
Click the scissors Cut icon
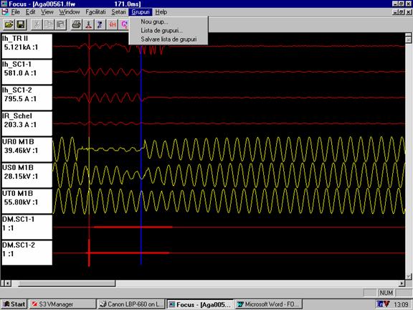[37, 25]
